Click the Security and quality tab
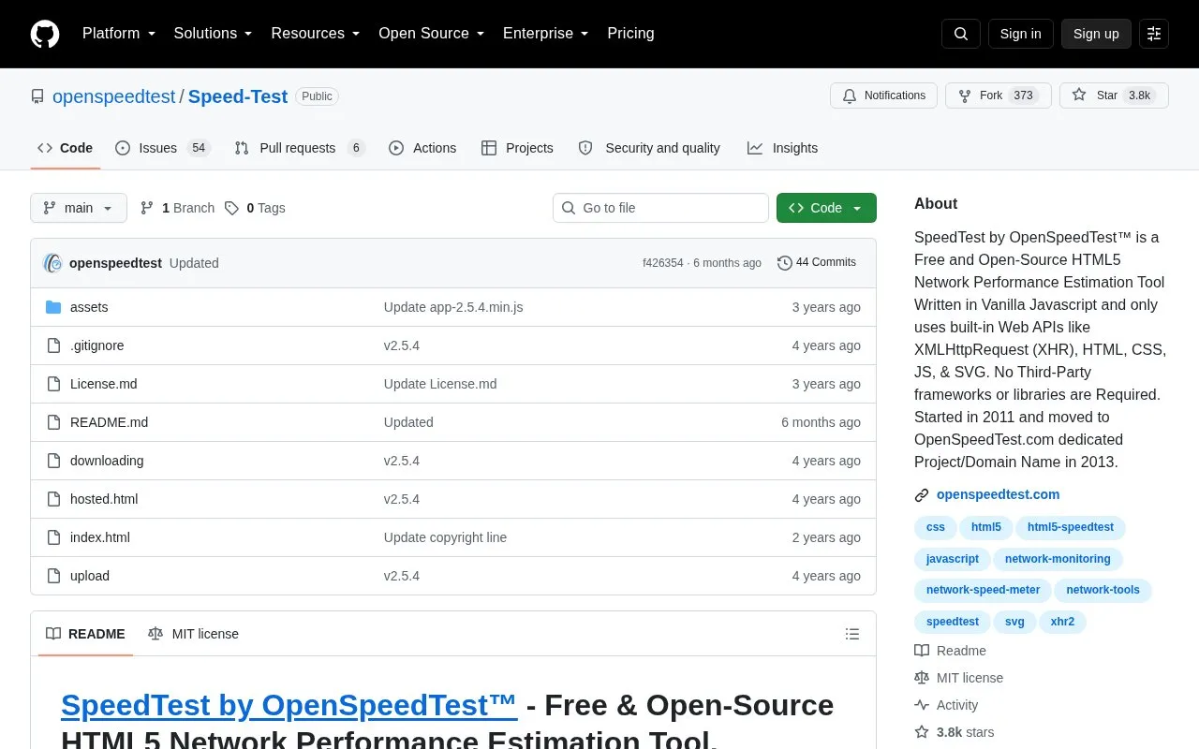The width and height of the screenshot is (1199, 749). pos(649,148)
